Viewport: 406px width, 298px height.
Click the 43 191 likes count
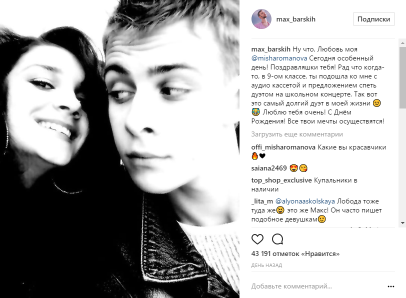[295, 253]
